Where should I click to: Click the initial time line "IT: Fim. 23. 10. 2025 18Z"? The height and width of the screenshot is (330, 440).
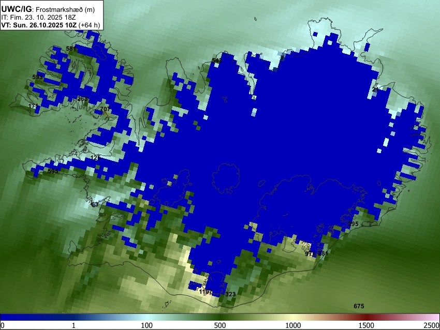(38, 18)
